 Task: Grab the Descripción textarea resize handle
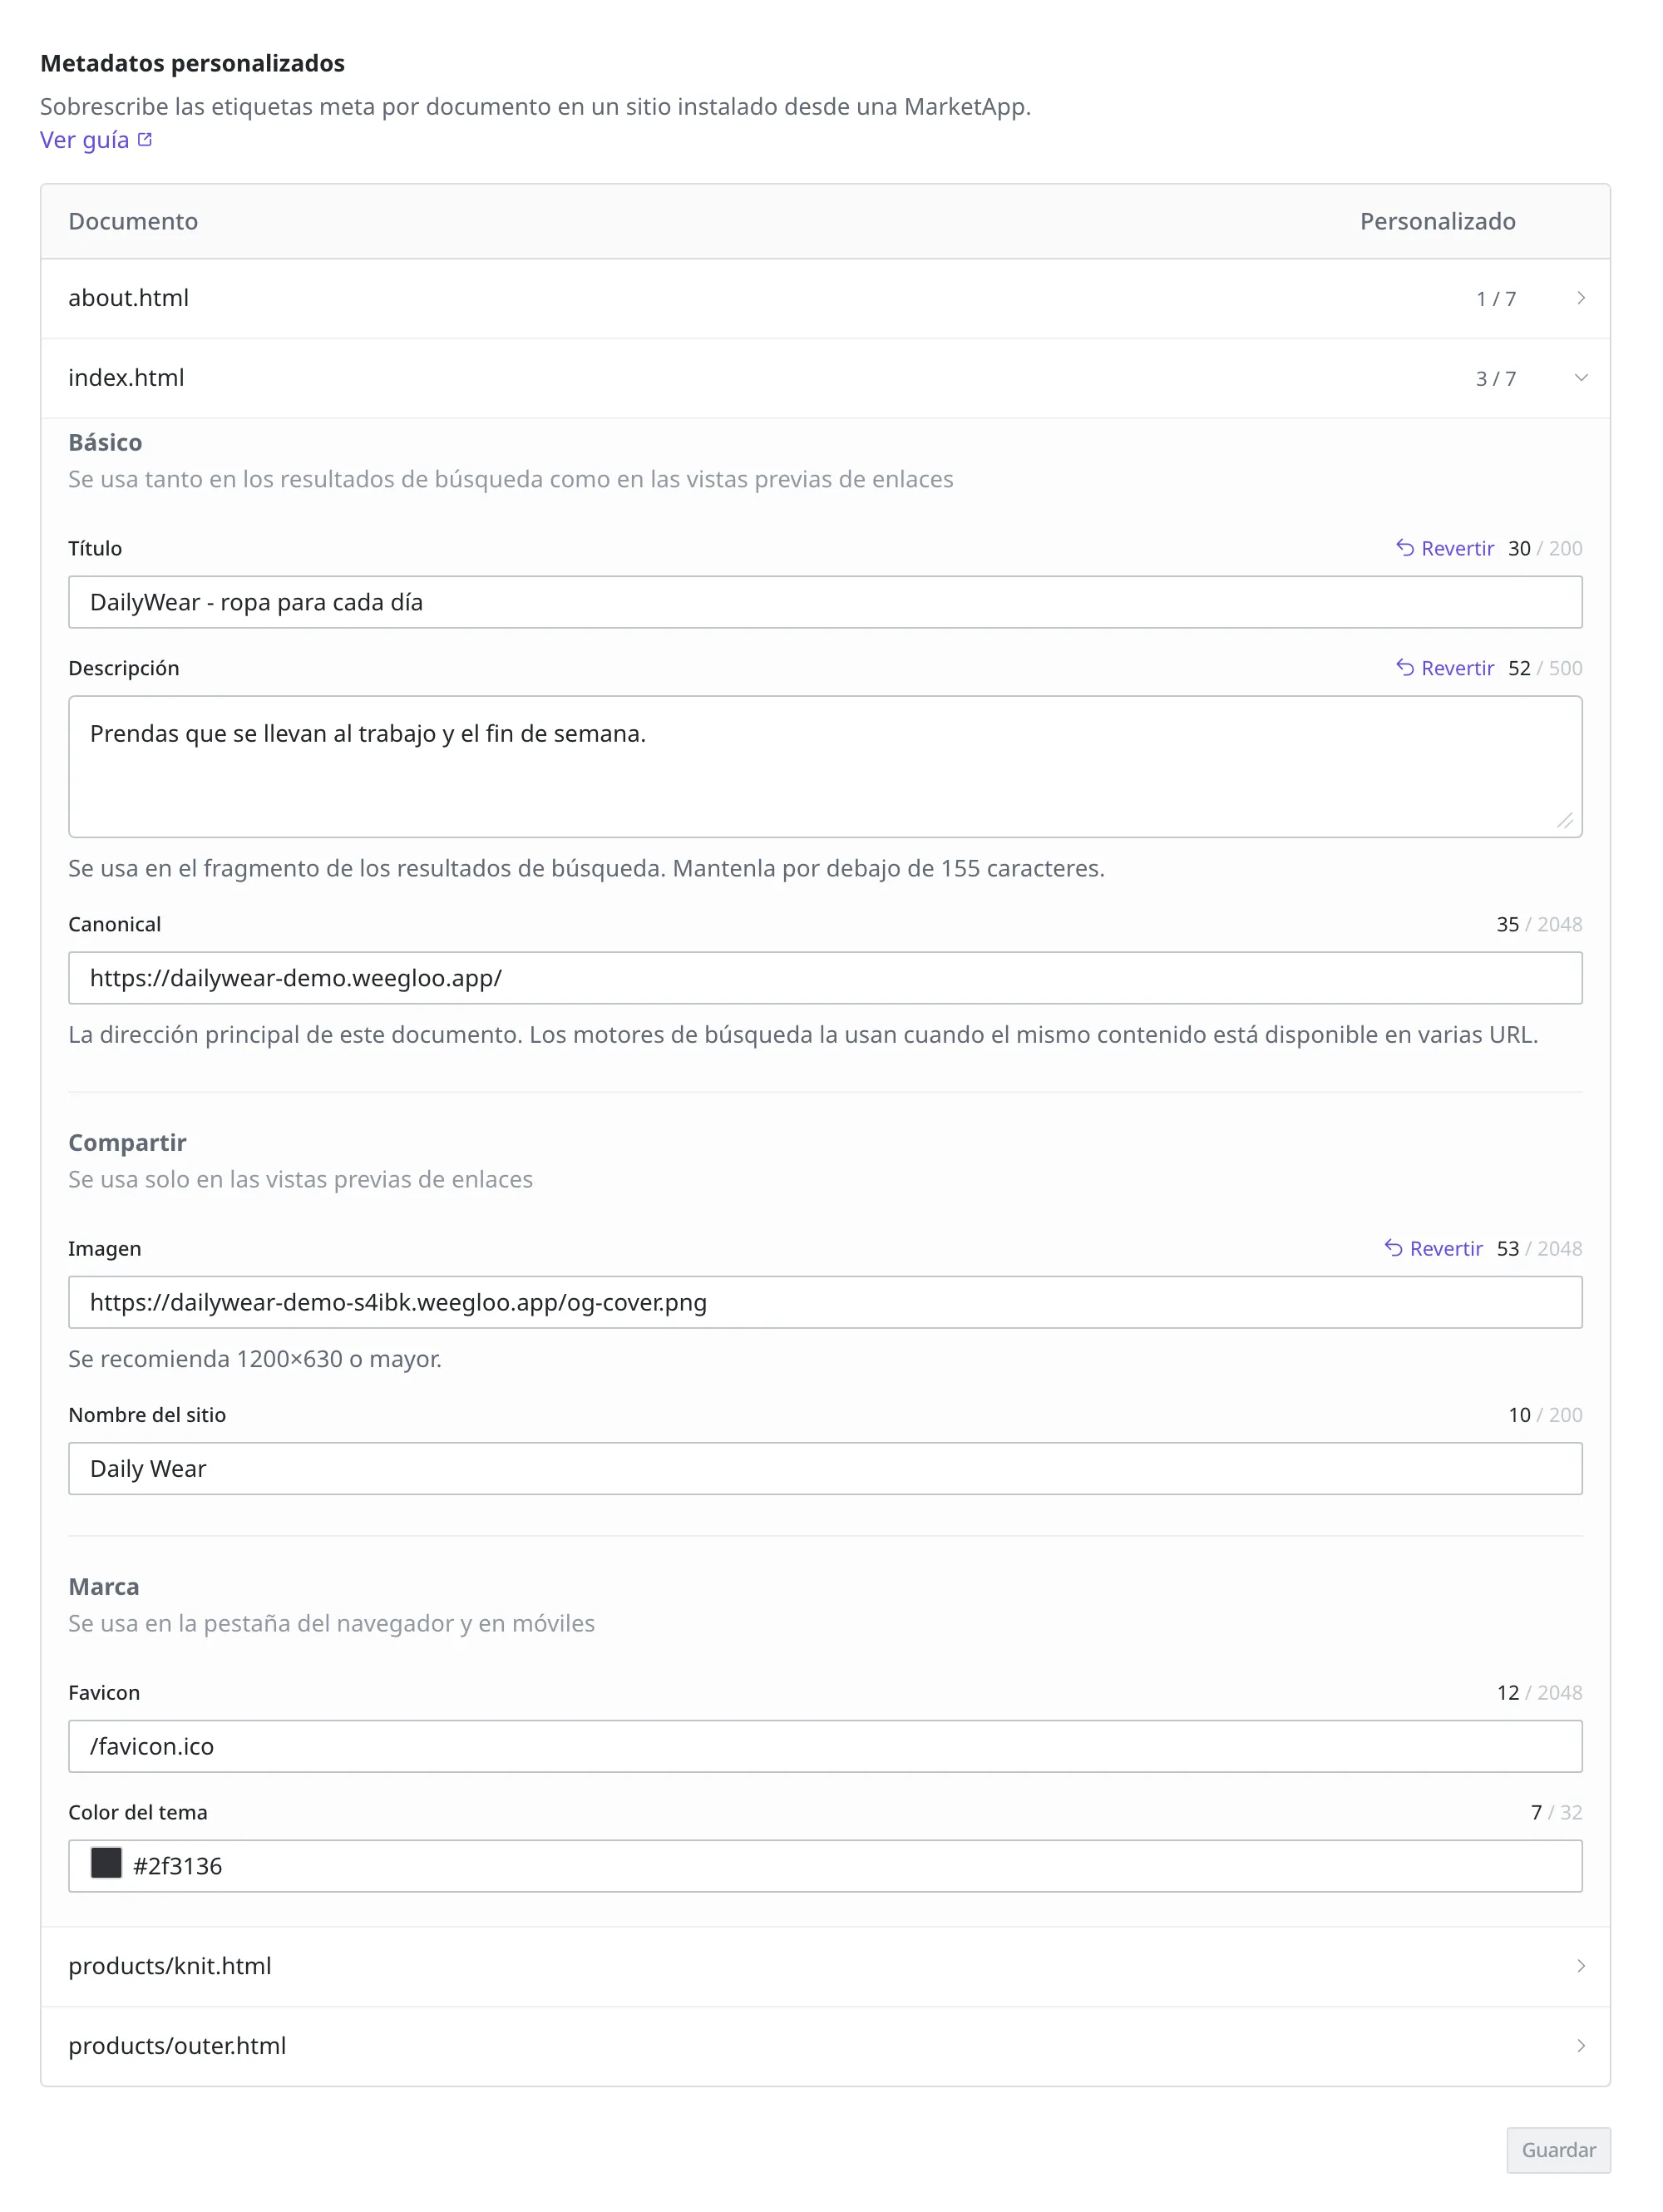(1565, 821)
